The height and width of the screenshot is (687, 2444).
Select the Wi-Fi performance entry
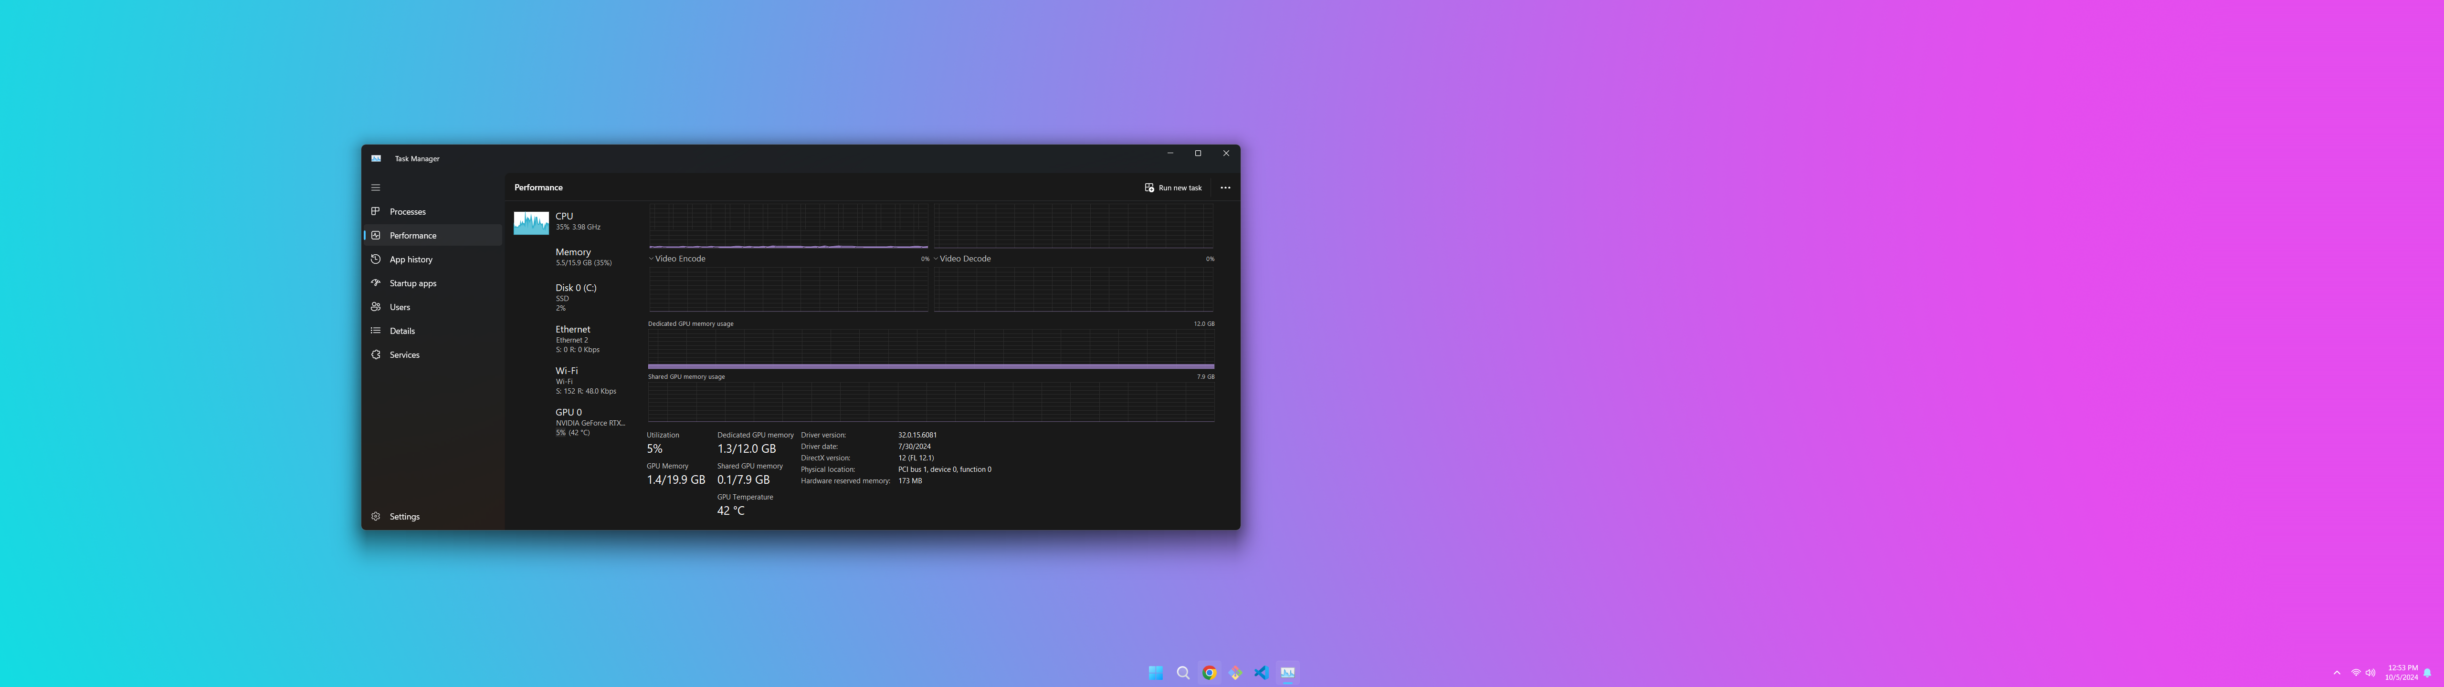[568, 380]
